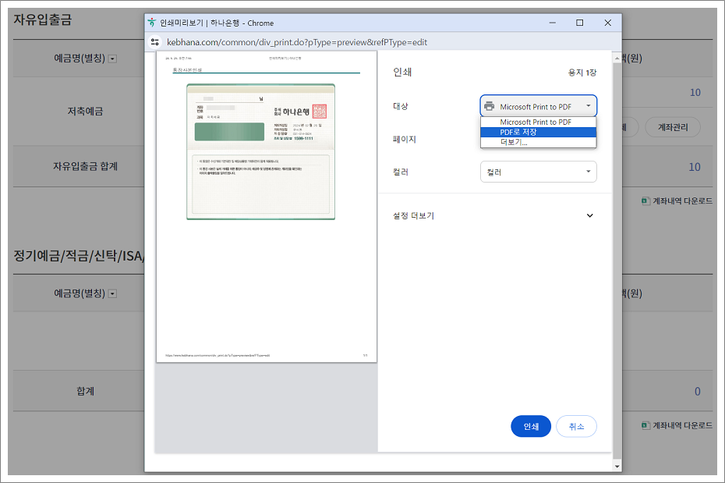
Task: Click the Hana Bank favicon in title bar
Action: pos(152,23)
